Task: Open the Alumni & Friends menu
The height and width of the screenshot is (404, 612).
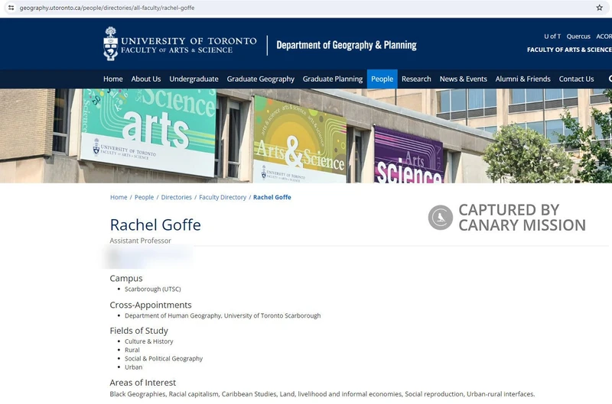Action: click(522, 79)
